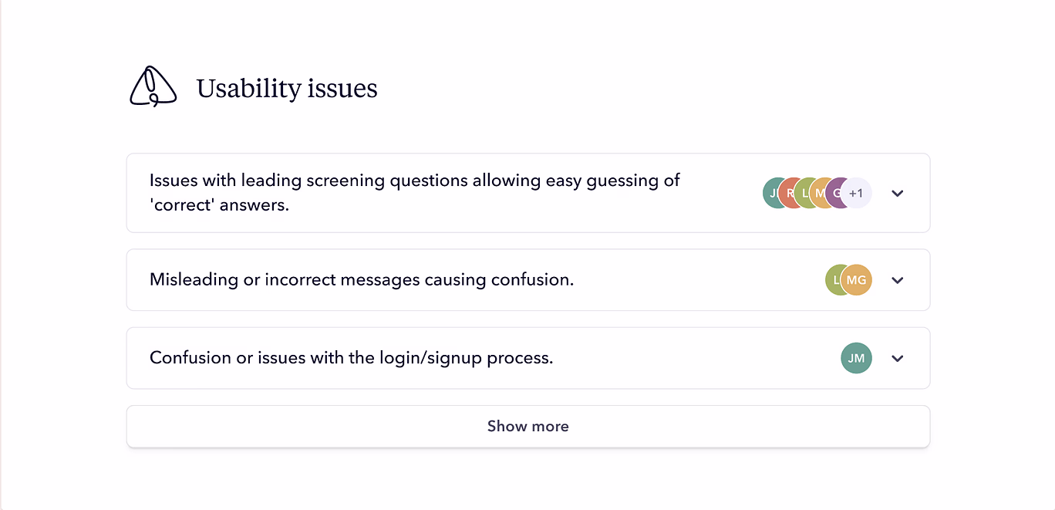Click the teal J avatar in first issue
Image resolution: width=1055 pixels, height=510 pixels.
tap(772, 193)
